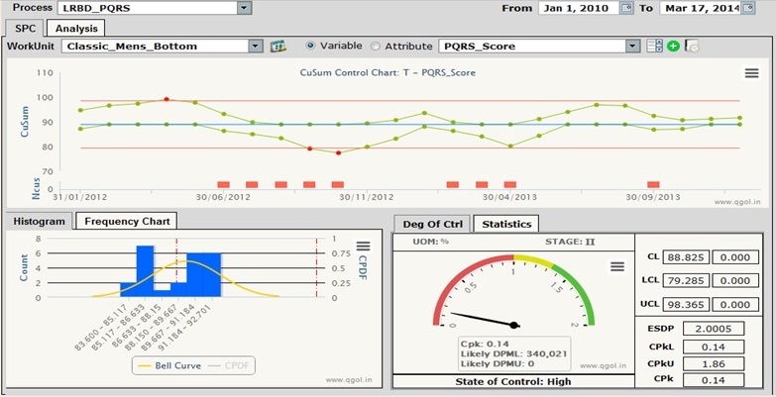The image size is (776, 397).
Task: Click the rightmost document icon after green plus
Action: point(692,47)
